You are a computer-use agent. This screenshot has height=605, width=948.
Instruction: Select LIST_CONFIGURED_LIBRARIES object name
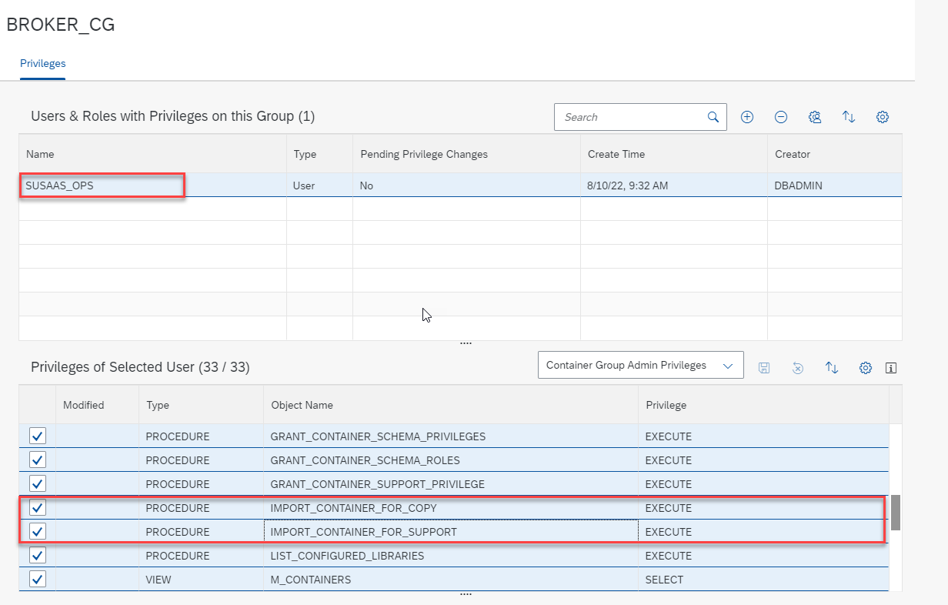pyautogui.click(x=347, y=556)
